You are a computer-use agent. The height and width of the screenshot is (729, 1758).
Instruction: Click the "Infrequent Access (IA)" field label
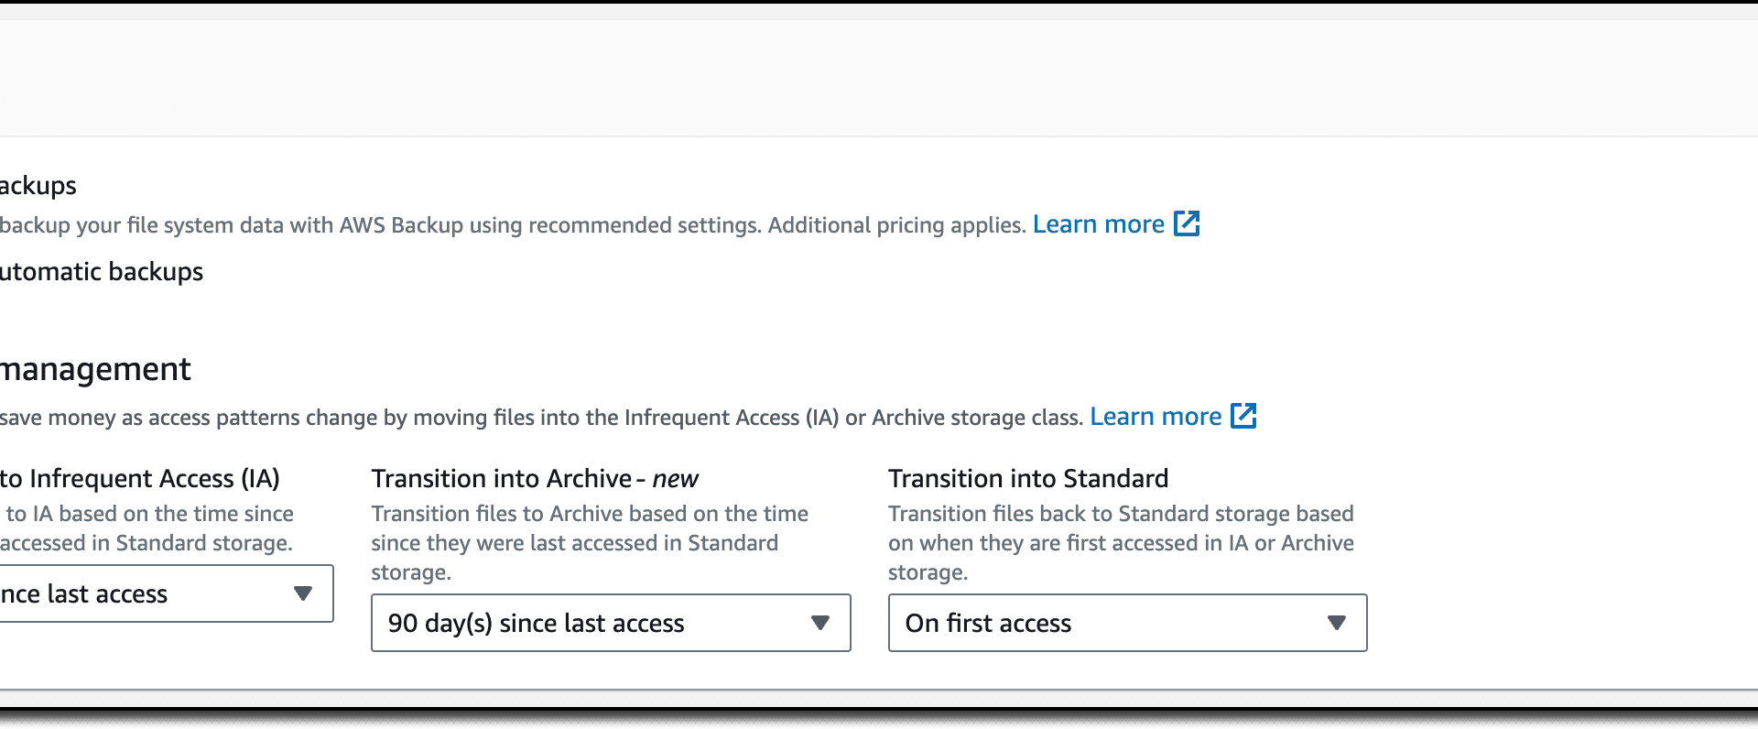click(x=140, y=478)
